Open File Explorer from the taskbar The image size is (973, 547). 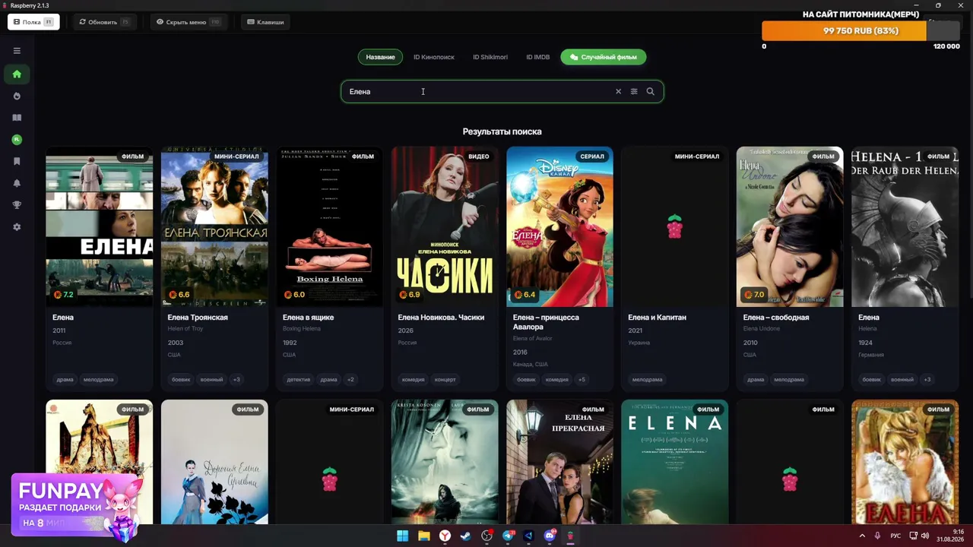click(424, 536)
